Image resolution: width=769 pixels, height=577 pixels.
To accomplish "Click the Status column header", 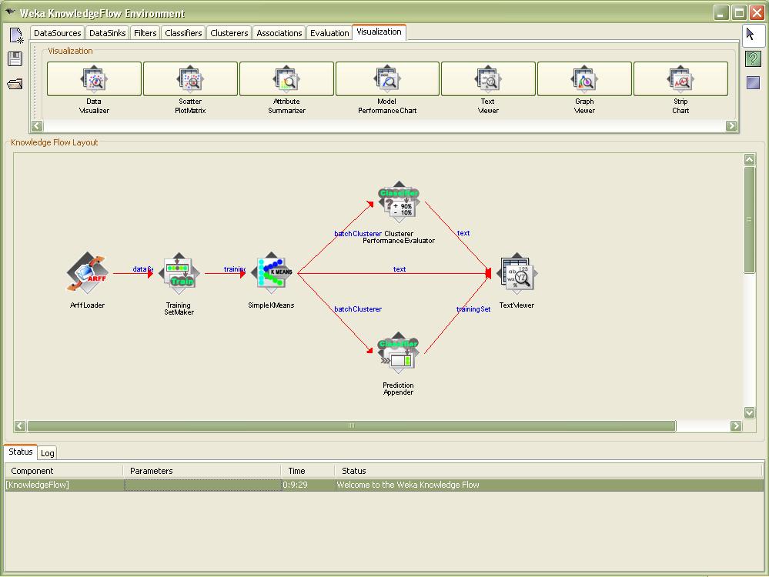I will coord(550,471).
